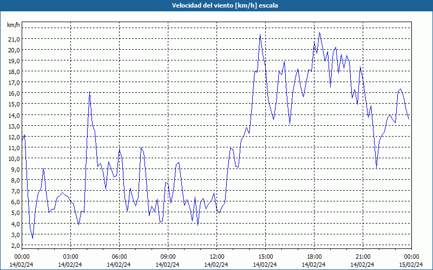Click the '14/02/24' date under 15:00
The height and width of the screenshot is (270, 433).
pos(265,265)
